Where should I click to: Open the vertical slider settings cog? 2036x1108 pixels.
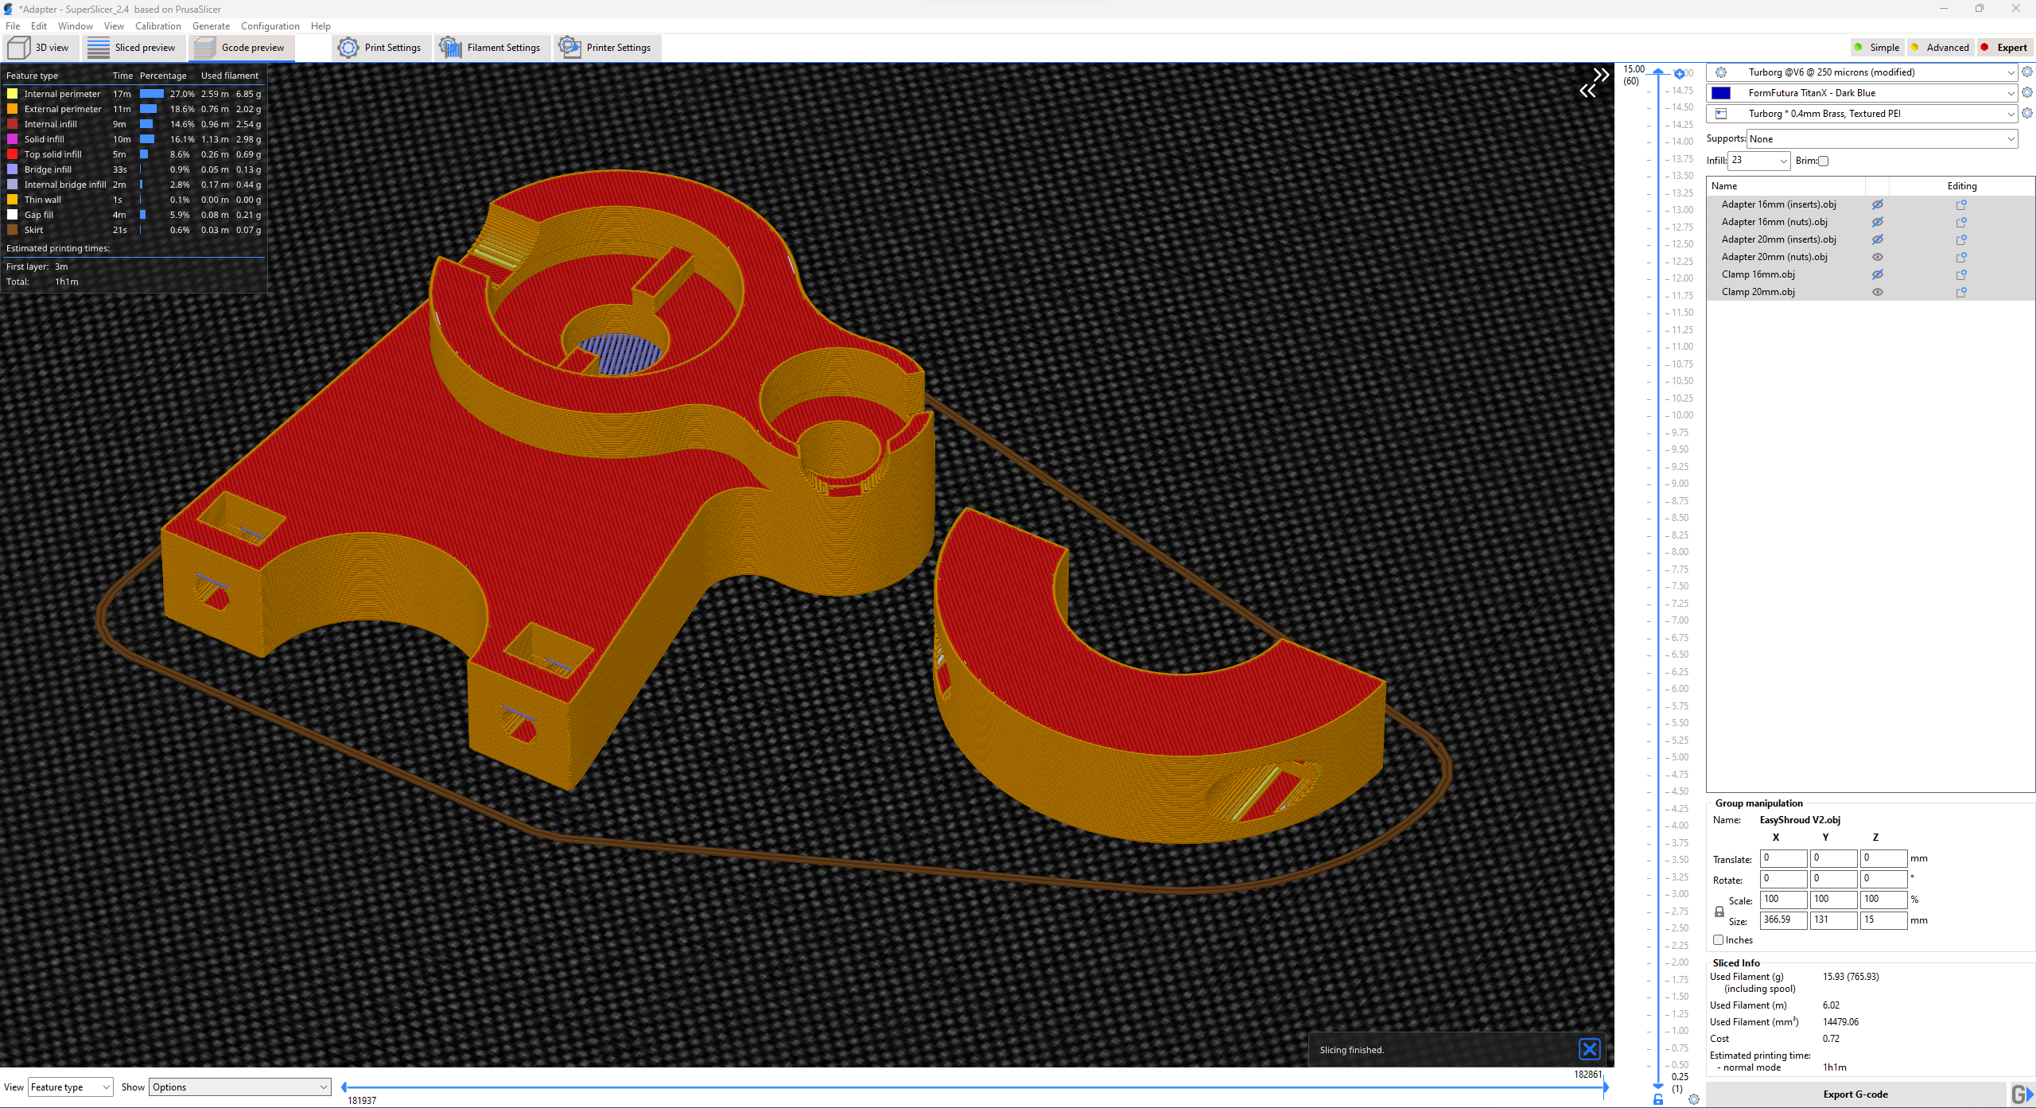click(1694, 1099)
